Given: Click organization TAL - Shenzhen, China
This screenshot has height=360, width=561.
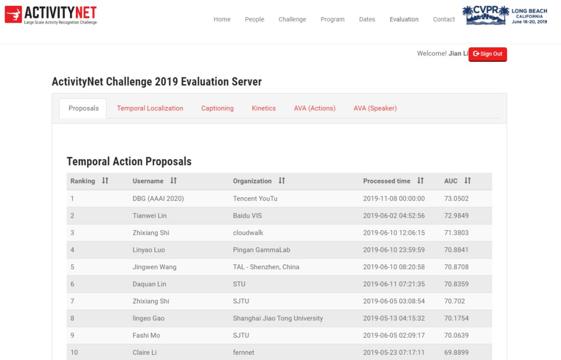Looking at the screenshot, I should (266, 267).
